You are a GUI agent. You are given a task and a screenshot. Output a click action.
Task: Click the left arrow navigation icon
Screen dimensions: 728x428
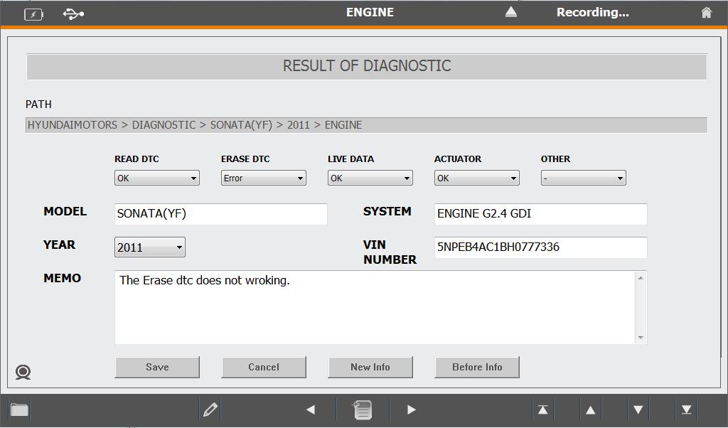click(x=311, y=410)
